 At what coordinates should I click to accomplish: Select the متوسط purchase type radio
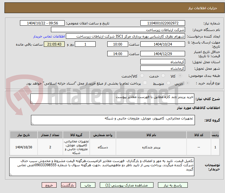point(168,83)
